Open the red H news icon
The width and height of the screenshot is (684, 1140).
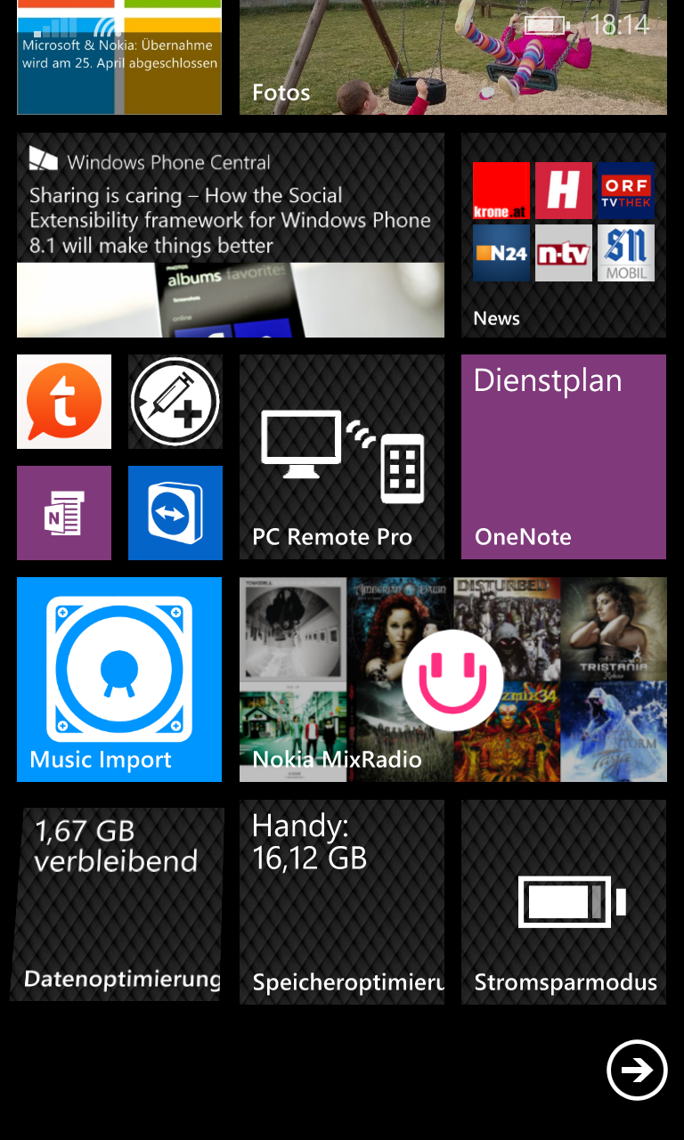564,191
